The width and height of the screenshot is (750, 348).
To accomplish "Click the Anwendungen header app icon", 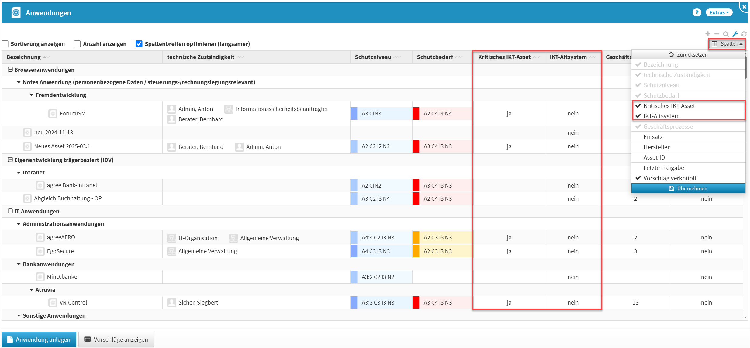I will 16,12.
